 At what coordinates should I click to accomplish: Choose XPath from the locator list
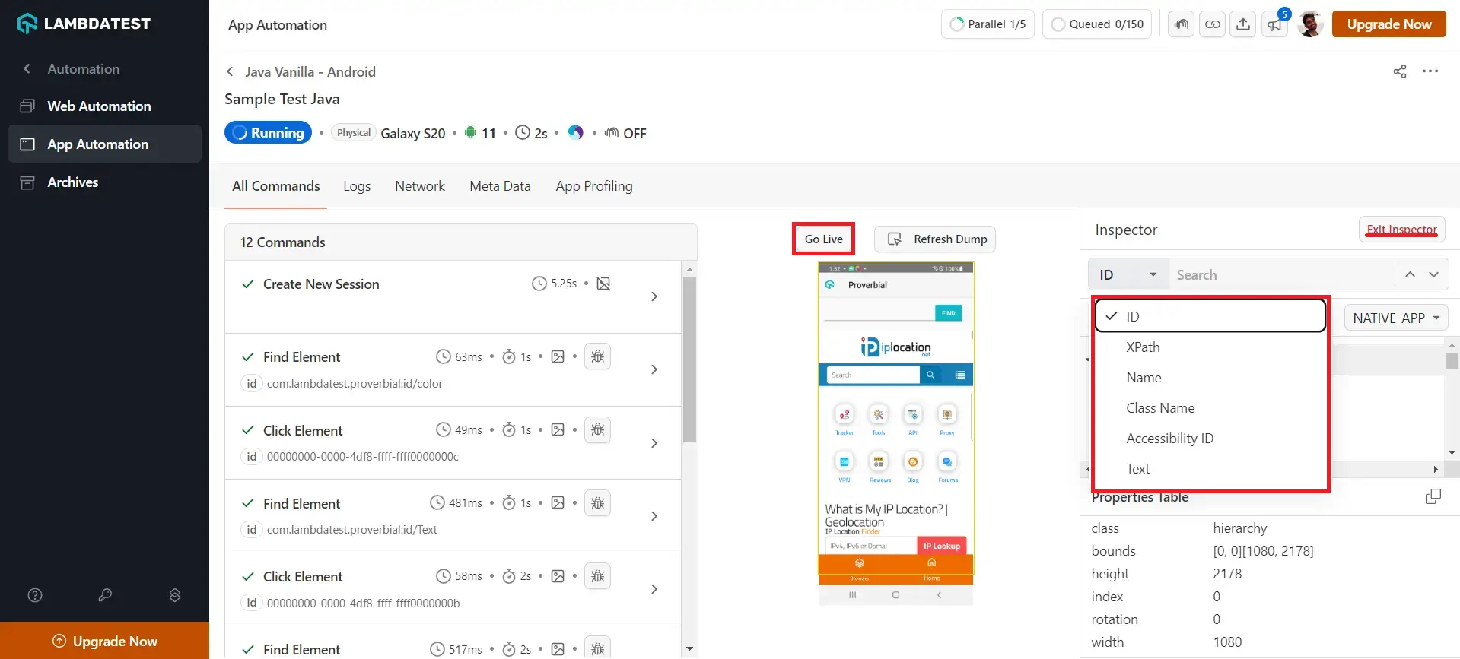[x=1143, y=347]
